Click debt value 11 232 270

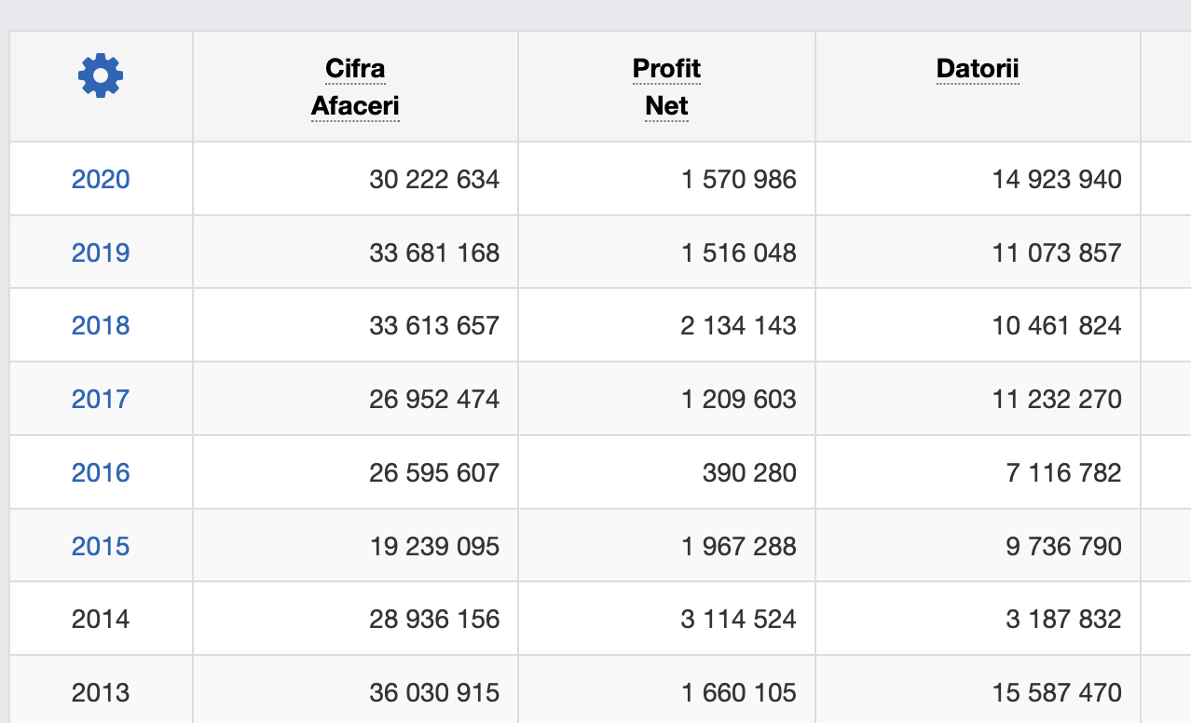[x=1057, y=399]
